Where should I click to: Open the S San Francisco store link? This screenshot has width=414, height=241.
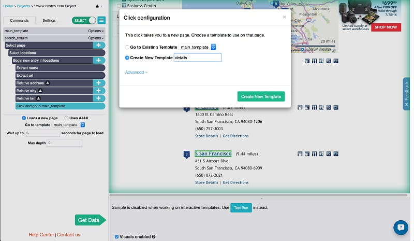coord(213,154)
